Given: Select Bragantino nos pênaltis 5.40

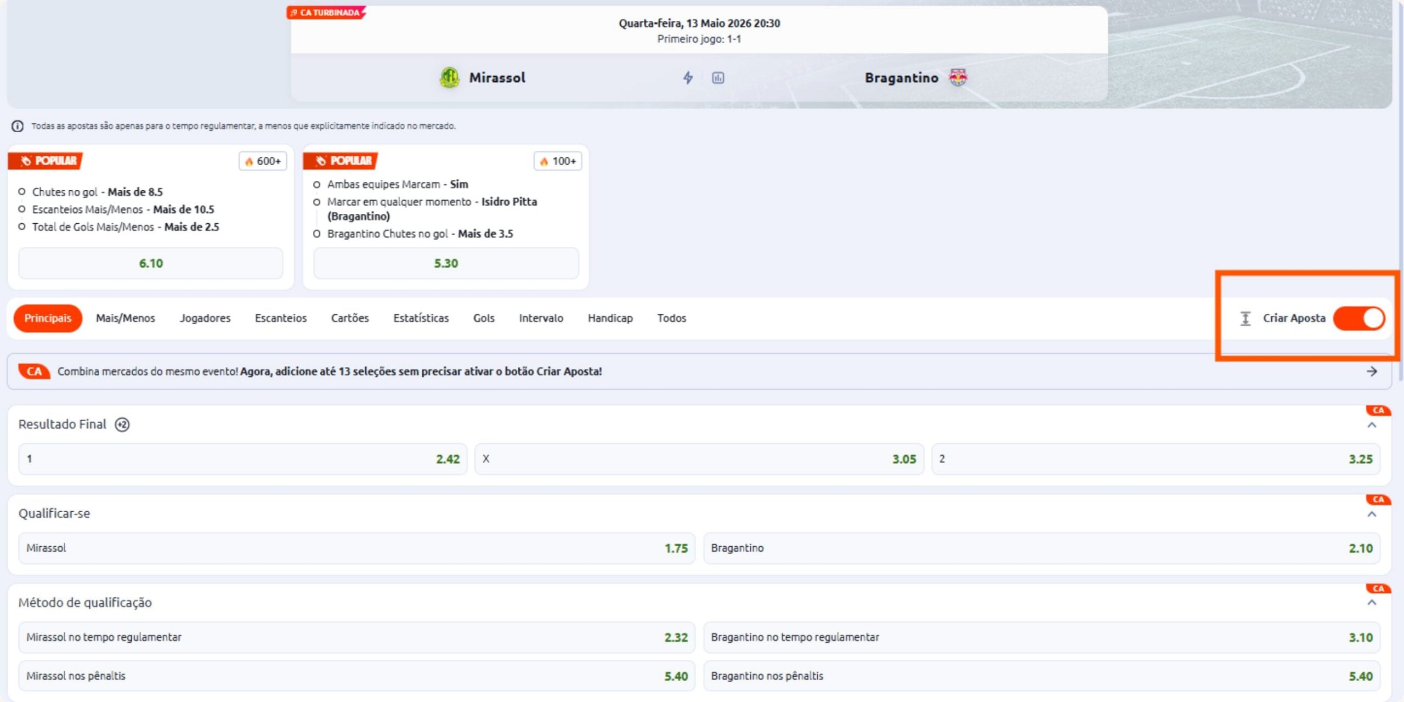Looking at the screenshot, I should pos(1042,676).
